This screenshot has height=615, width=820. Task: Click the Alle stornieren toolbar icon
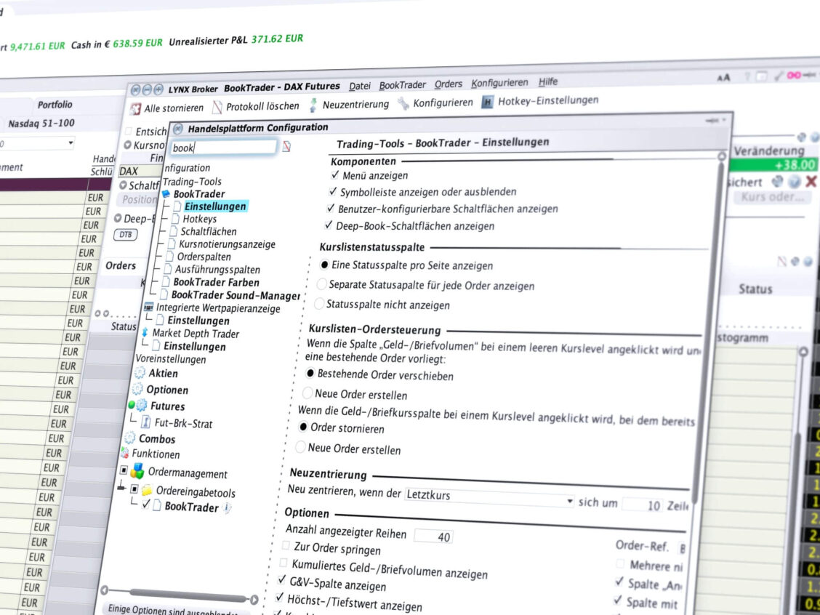click(135, 109)
